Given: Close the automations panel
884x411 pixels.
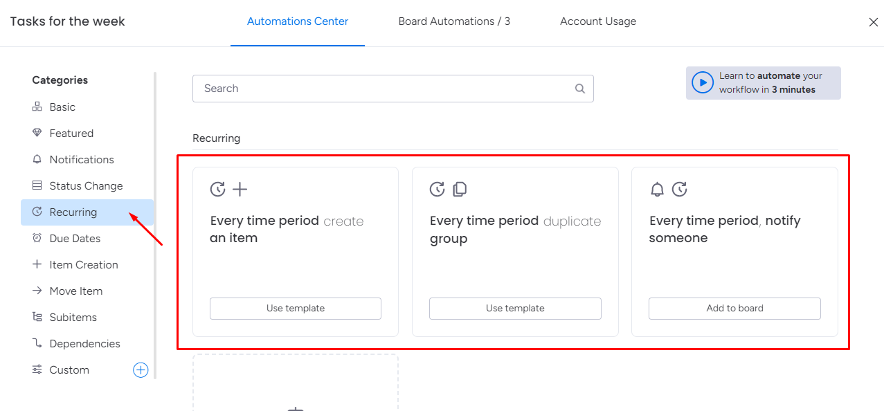Looking at the screenshot, I should click(x=874, y=22).
